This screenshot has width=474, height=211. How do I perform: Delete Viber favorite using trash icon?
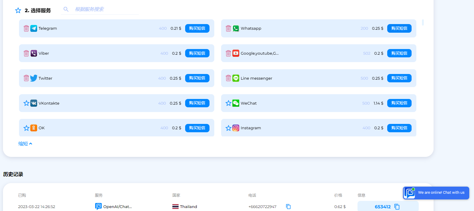26,53
